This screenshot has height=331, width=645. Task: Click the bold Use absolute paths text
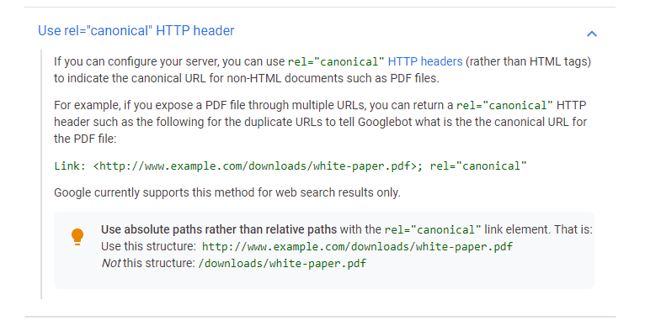[219, 229]
